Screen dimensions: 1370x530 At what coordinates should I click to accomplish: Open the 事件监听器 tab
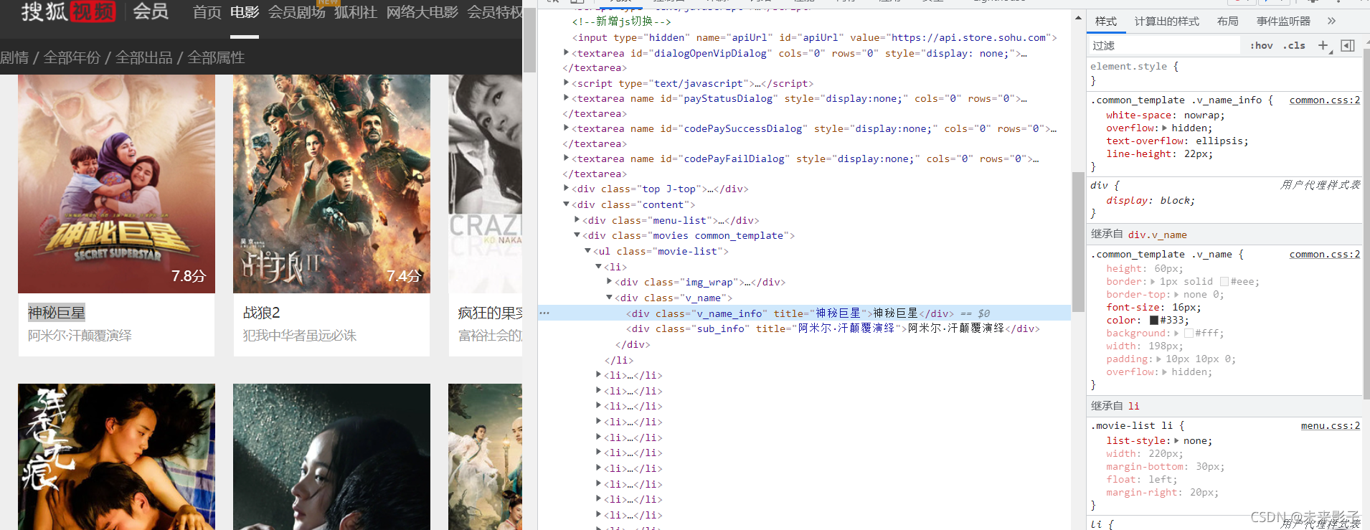[x=1283, y=22]
